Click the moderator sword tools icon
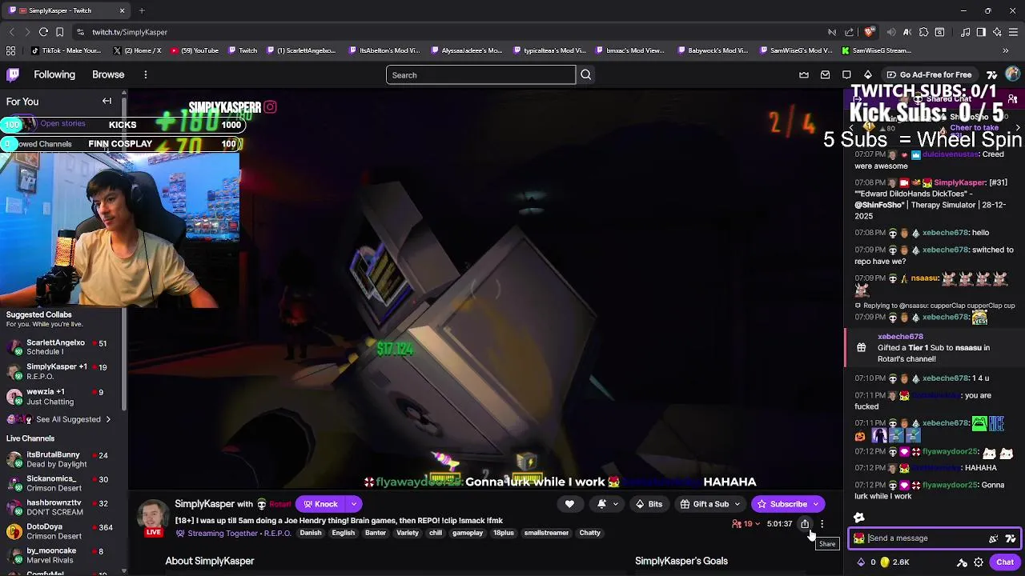This screenshot has width=1025, height=576. click(x=962, y=562)
